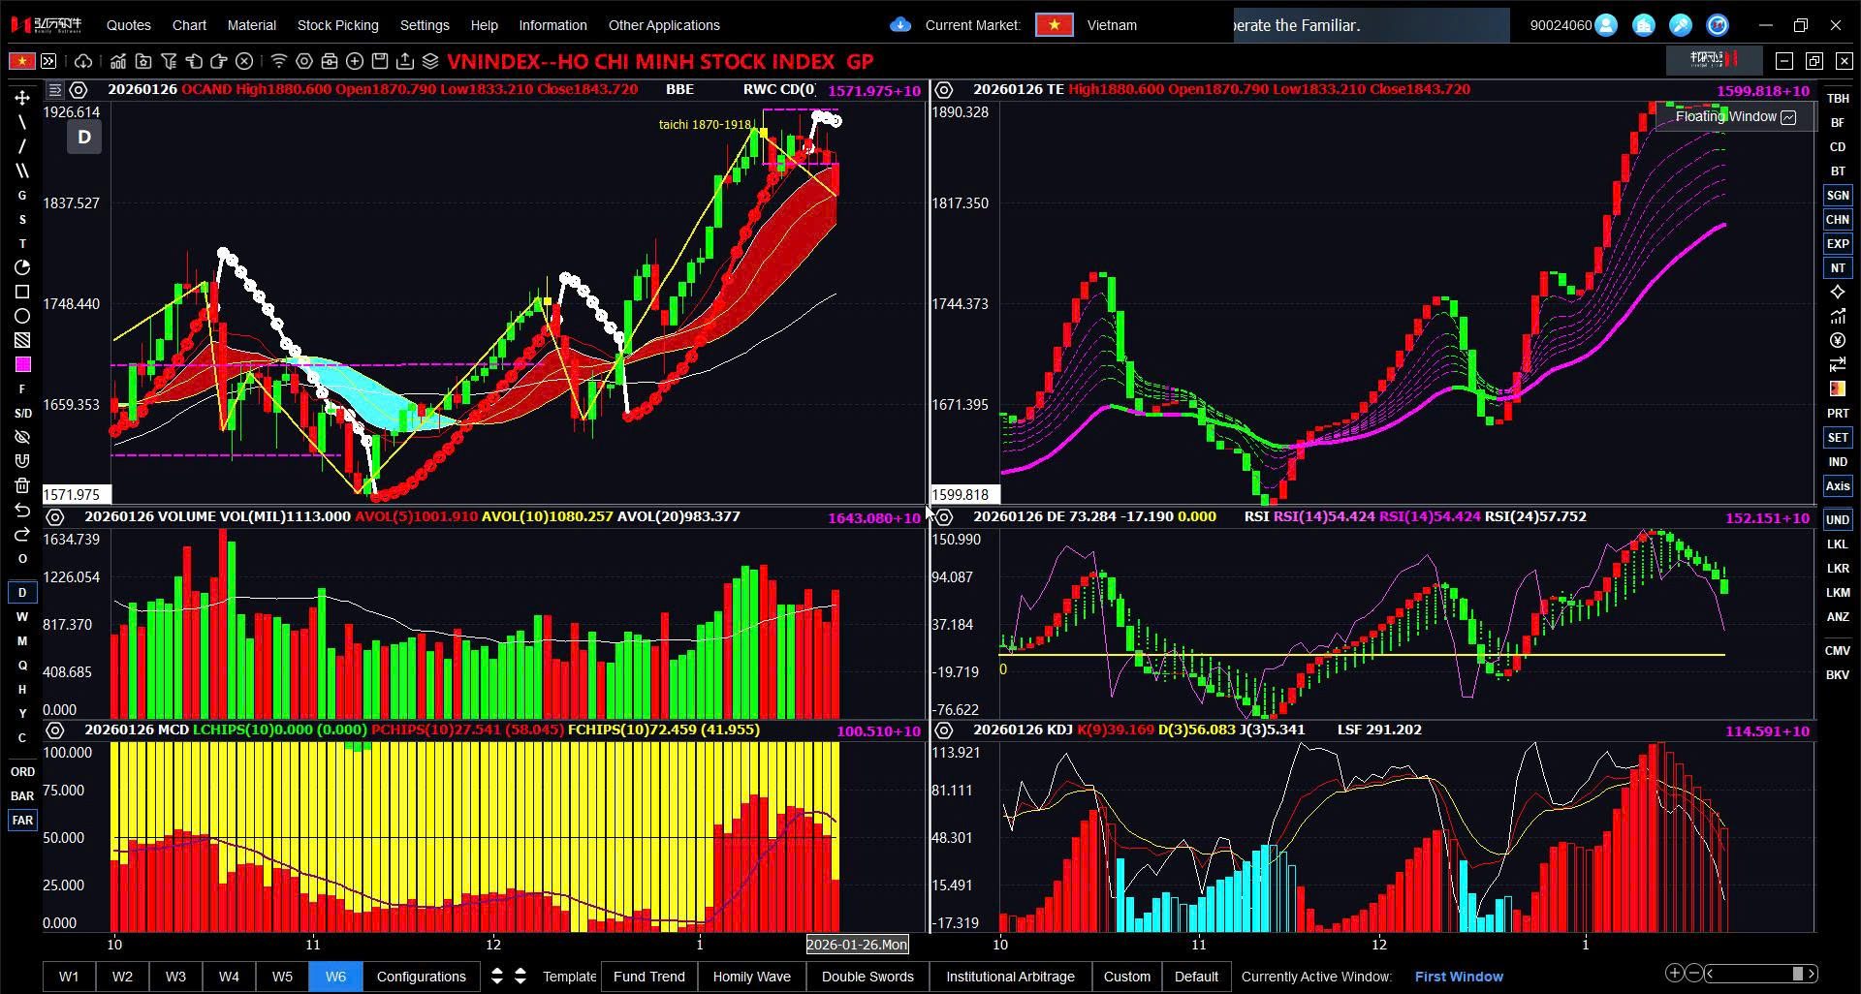Select the parallel lines drawing tool

click(22, 171)
